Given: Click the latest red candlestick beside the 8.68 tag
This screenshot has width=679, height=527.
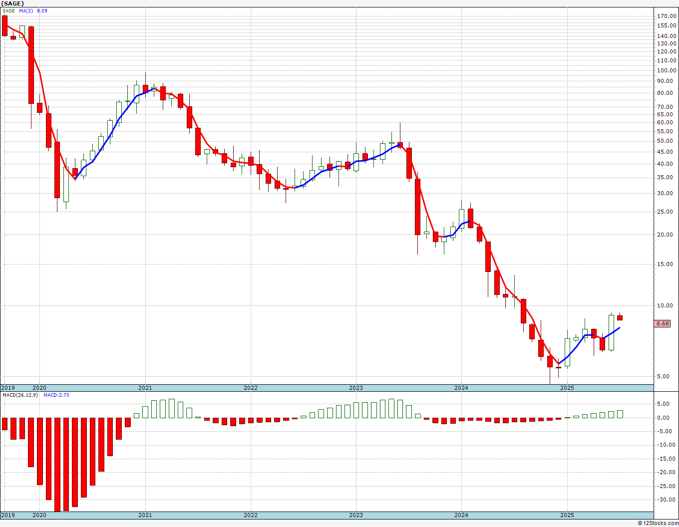Looking at the screenshot, I should pyautogui.click(x=620, y=317).
